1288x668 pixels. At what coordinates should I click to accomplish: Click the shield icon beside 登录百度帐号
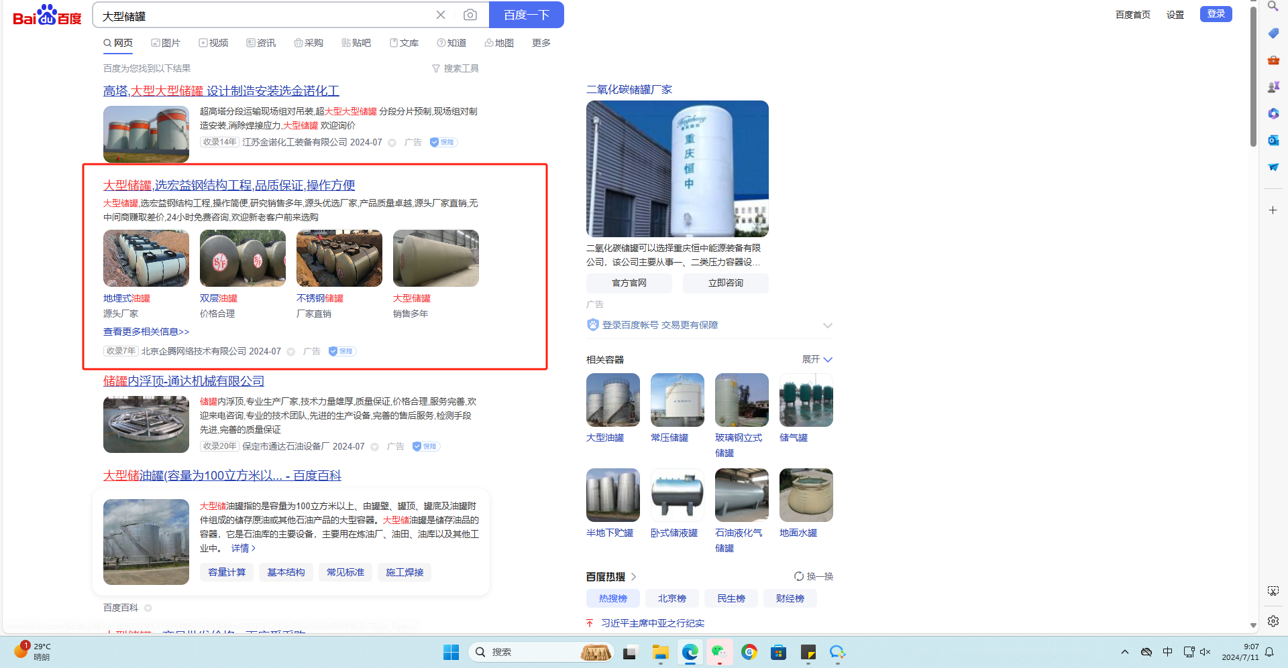(x=592, y=325)
